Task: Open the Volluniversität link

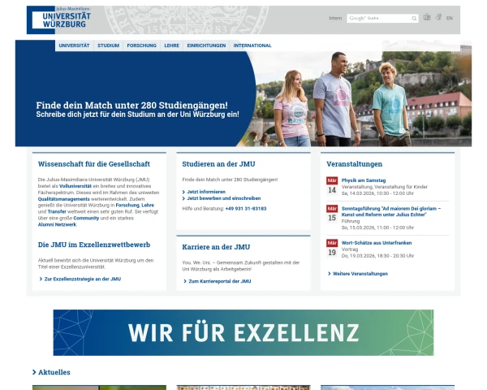Action: pyautogui.click(x=75, y=186)
